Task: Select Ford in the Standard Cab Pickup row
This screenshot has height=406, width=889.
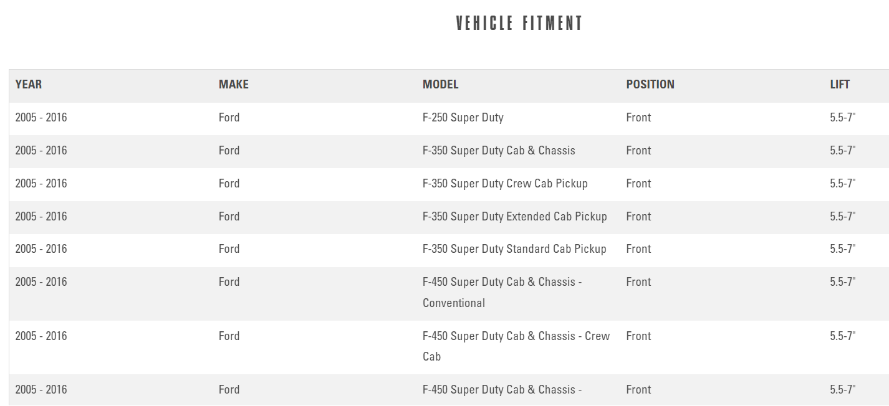Action: pyautogui.click(x=229, y=249)
